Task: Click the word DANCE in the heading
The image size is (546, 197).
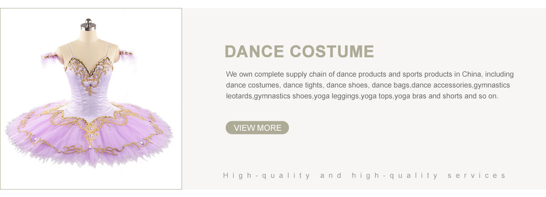Action: 254,52
